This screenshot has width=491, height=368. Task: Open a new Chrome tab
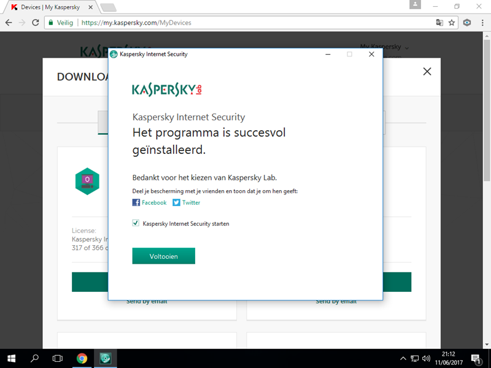coord(108,7)
